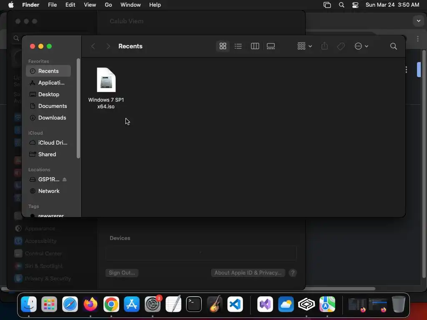
Task: Open Firefox from the Dock
Action: click(x=90, y=304)
